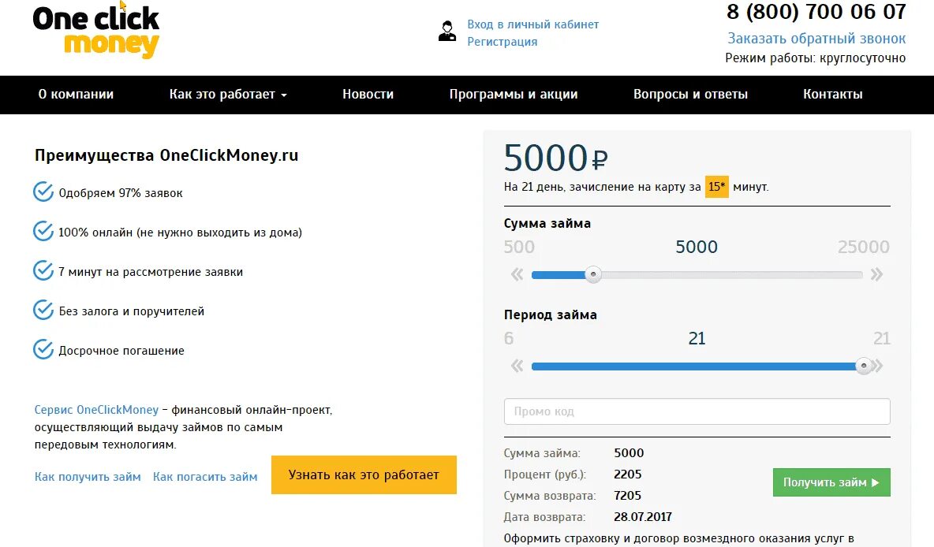Click the Сервис OneClickMoney link

(96, 410)
